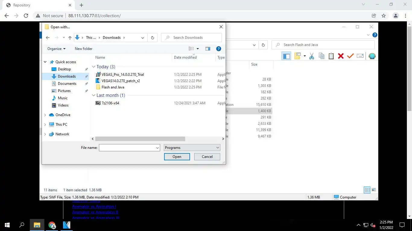Open the Explorer address bar history dropdown

pyautogui.click(x=254, y=45)
